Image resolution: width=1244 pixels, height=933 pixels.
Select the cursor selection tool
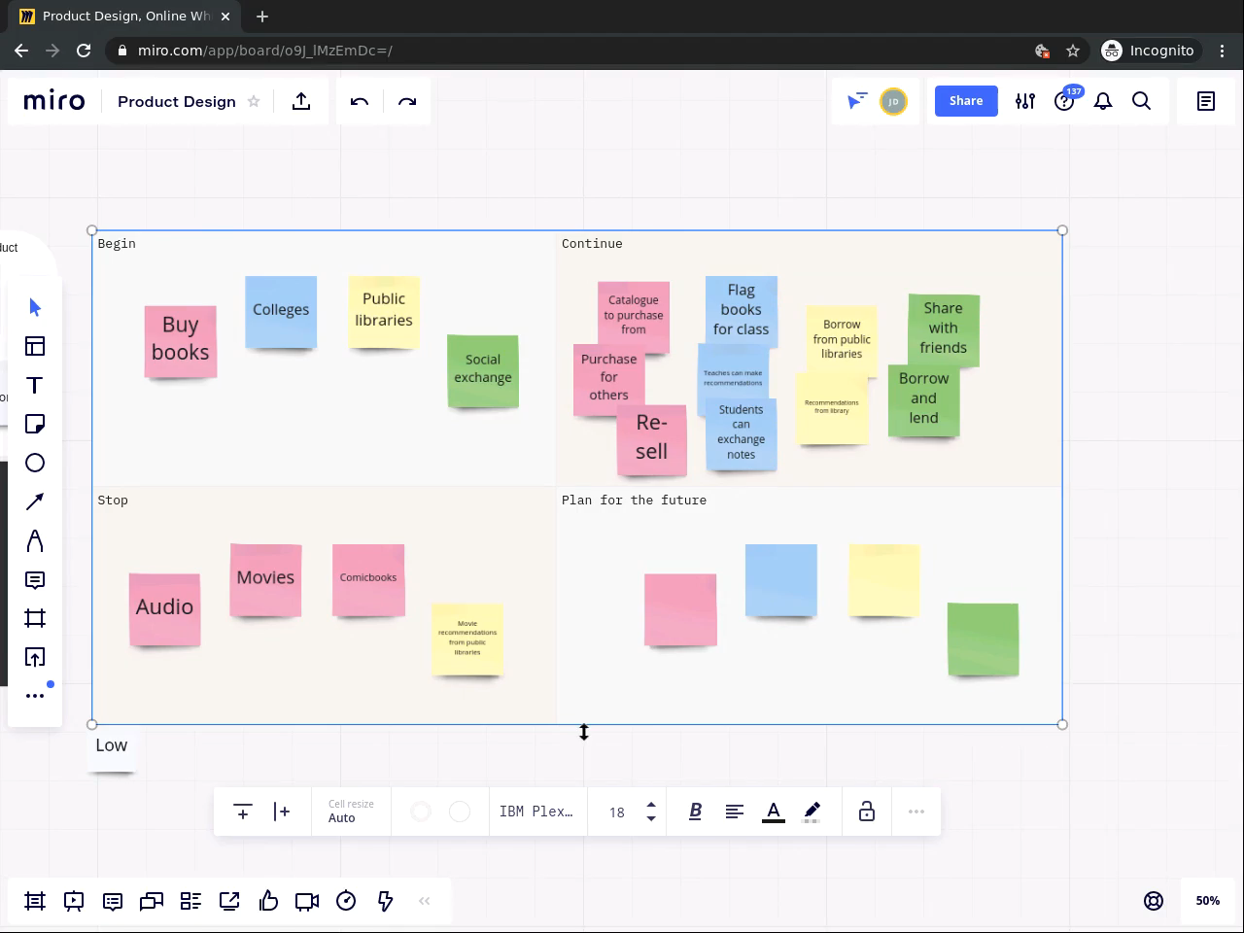35,307
